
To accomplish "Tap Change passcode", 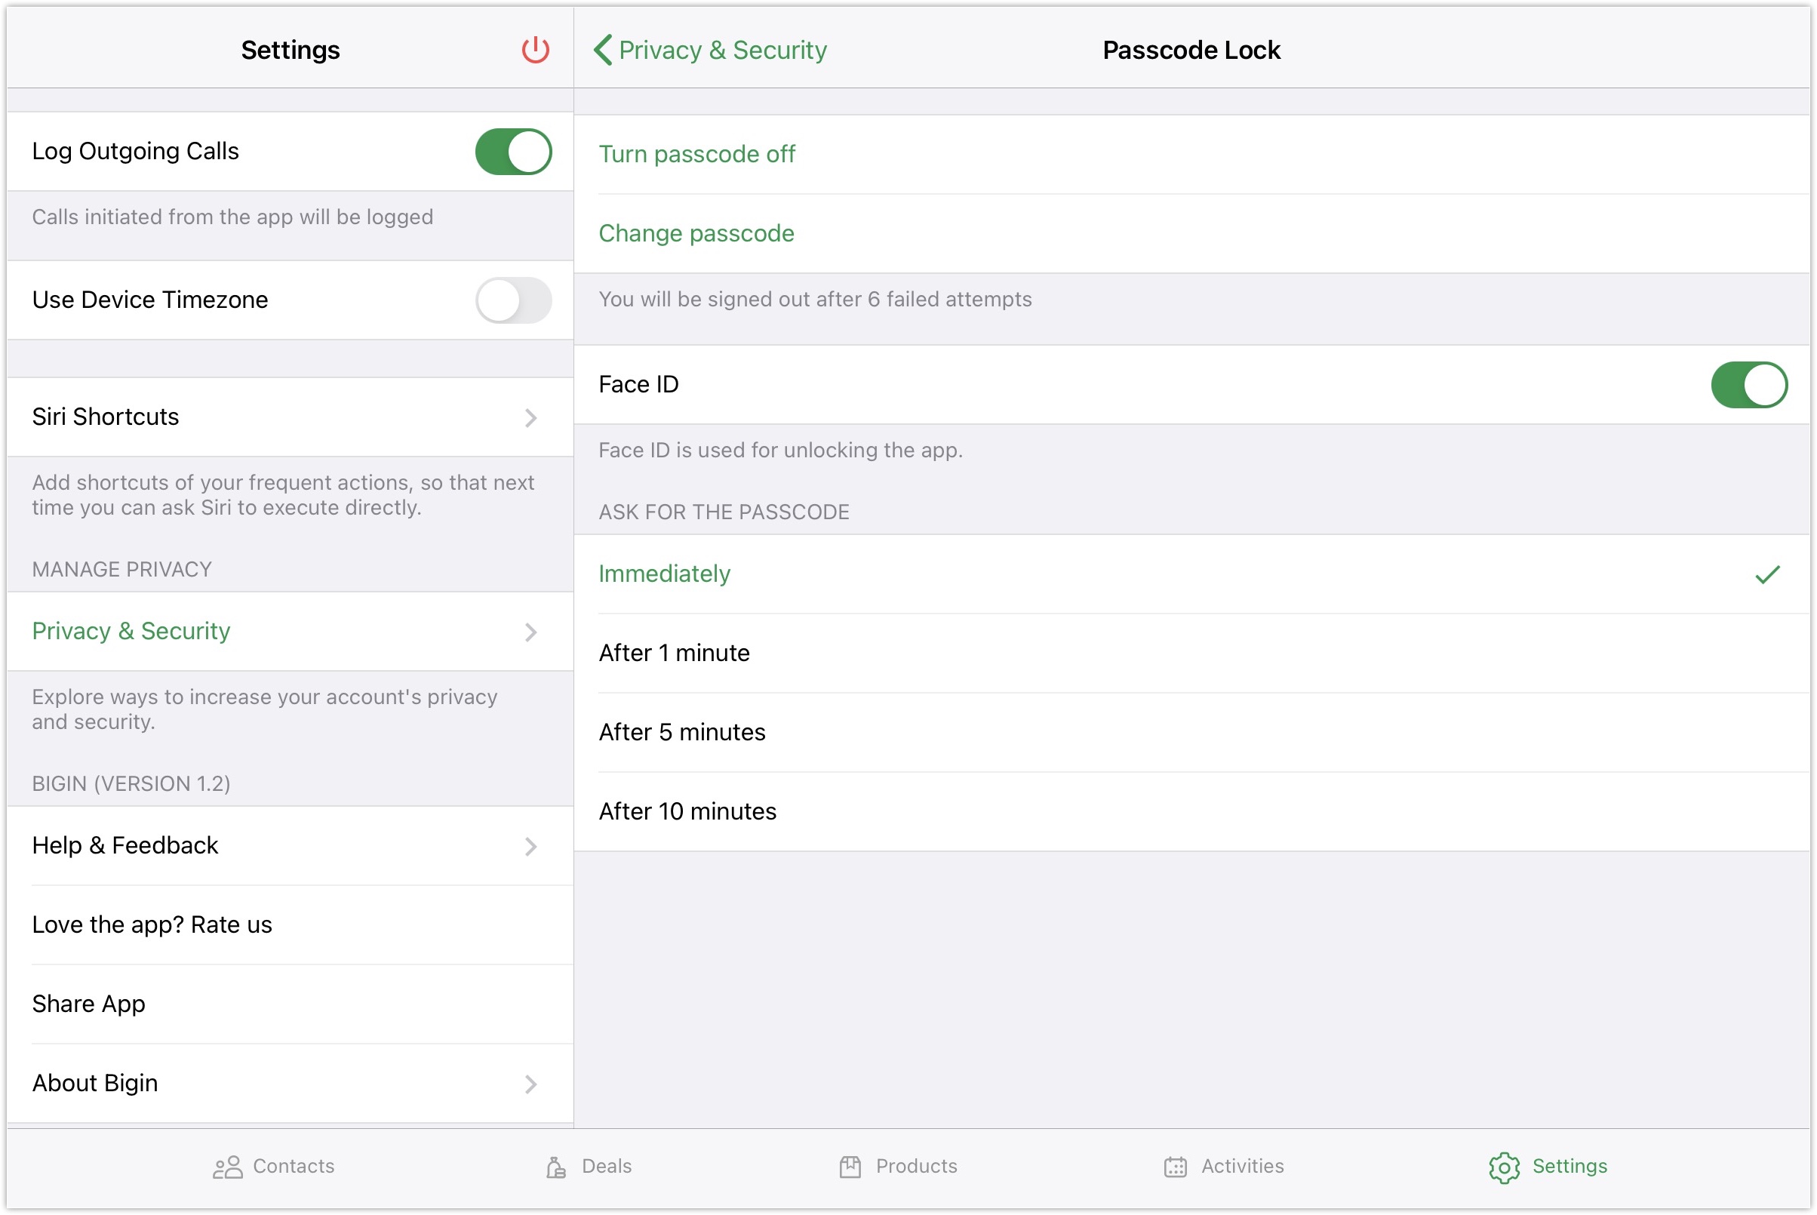I will tap(696, 233).
